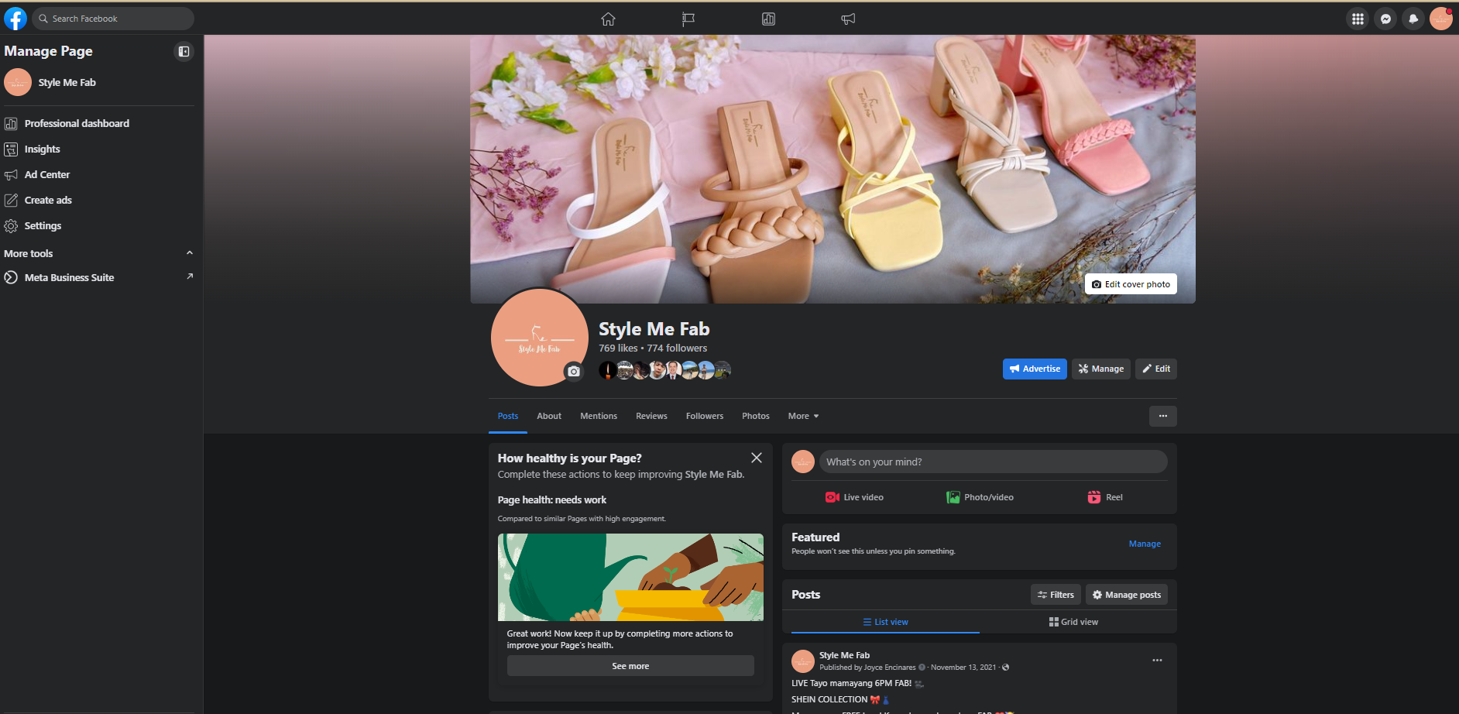Create a Reel
The image size is (1459, 714).
pos(1105,497)
